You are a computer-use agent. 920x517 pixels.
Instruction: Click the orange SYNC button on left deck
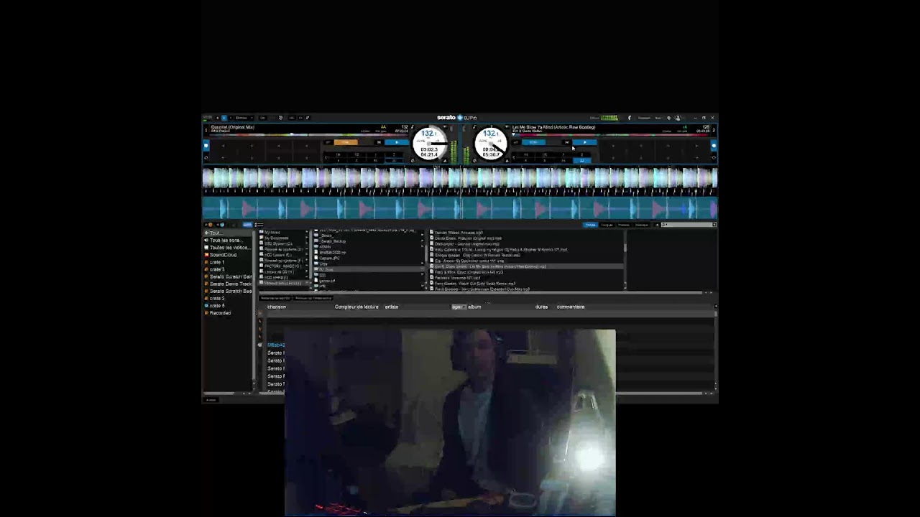click(346, 142)
